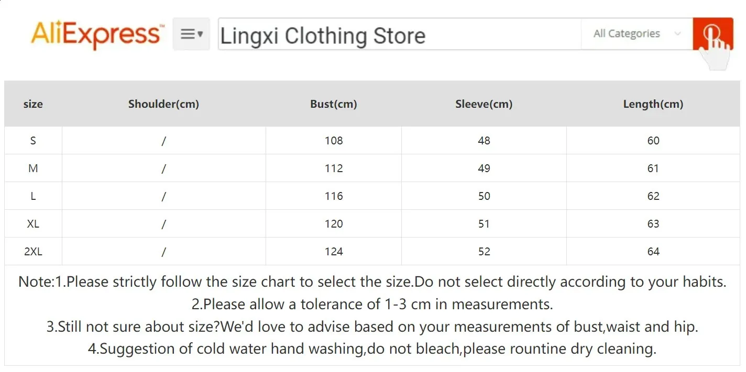Click the Lingxi Clothing Store search field
This screenshot has height=372, width=746.
tap(398, 35)
